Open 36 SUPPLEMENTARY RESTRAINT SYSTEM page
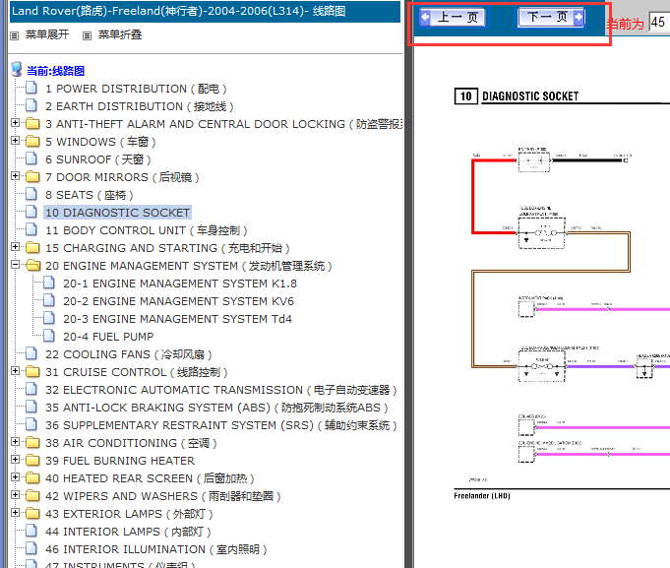This screenshot has height=568, width=670. pyautogui.click(x=221, y=425)
